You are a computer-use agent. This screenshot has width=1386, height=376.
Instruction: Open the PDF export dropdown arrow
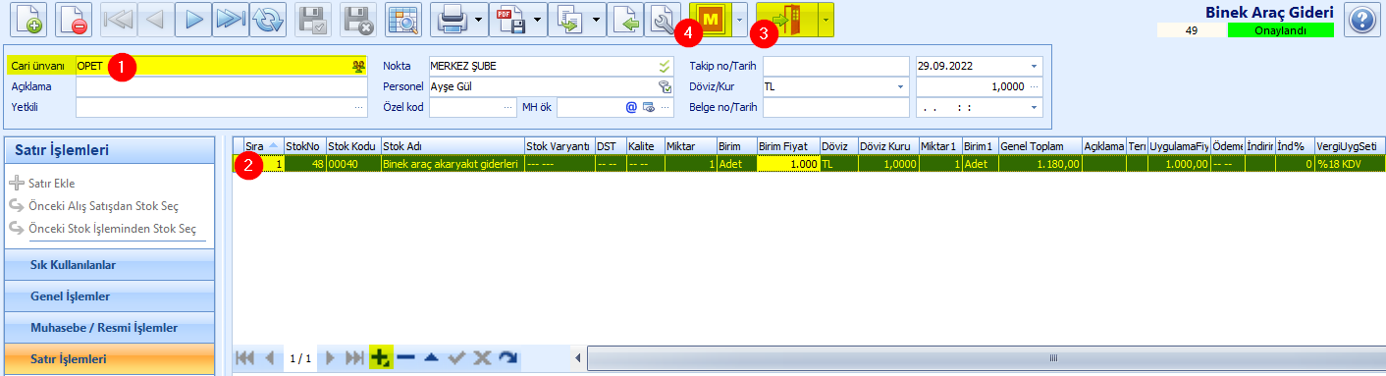click(538, 19)
